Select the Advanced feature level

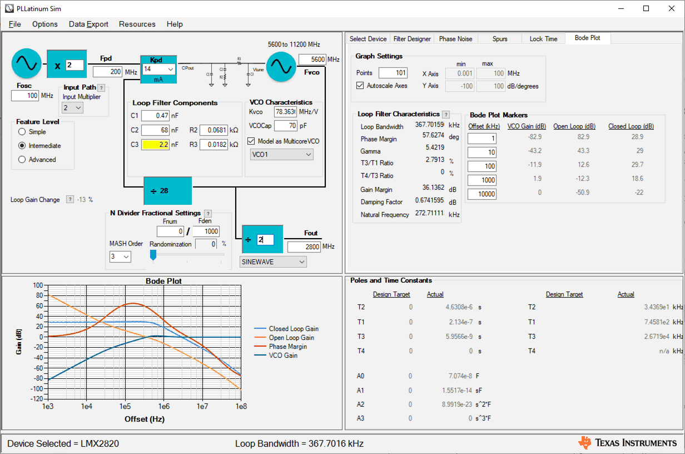[22, 160]
